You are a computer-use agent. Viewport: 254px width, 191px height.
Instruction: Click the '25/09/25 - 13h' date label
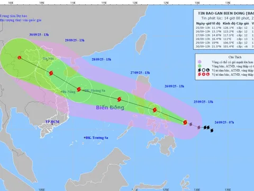point(203,102)
